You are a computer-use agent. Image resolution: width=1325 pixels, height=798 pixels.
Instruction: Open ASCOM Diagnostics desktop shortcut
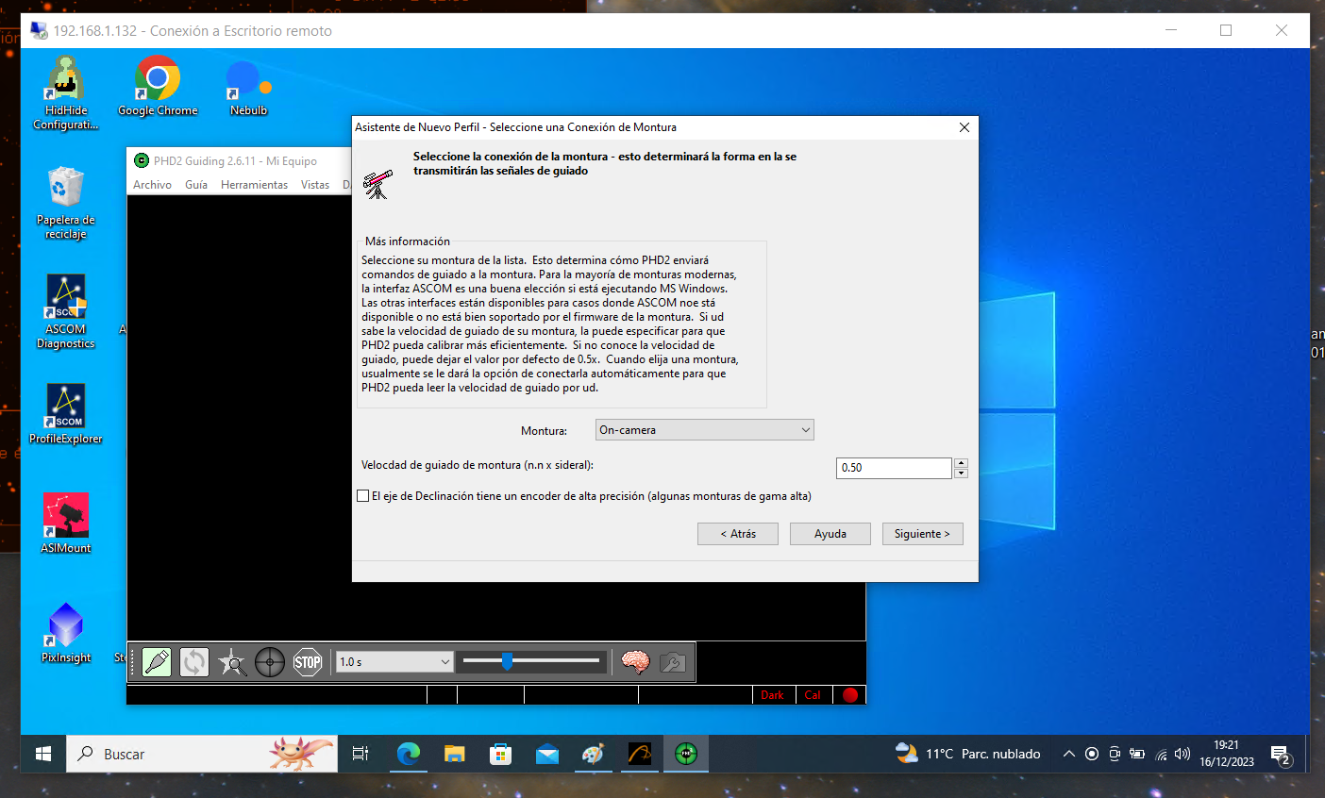point(66,311)
